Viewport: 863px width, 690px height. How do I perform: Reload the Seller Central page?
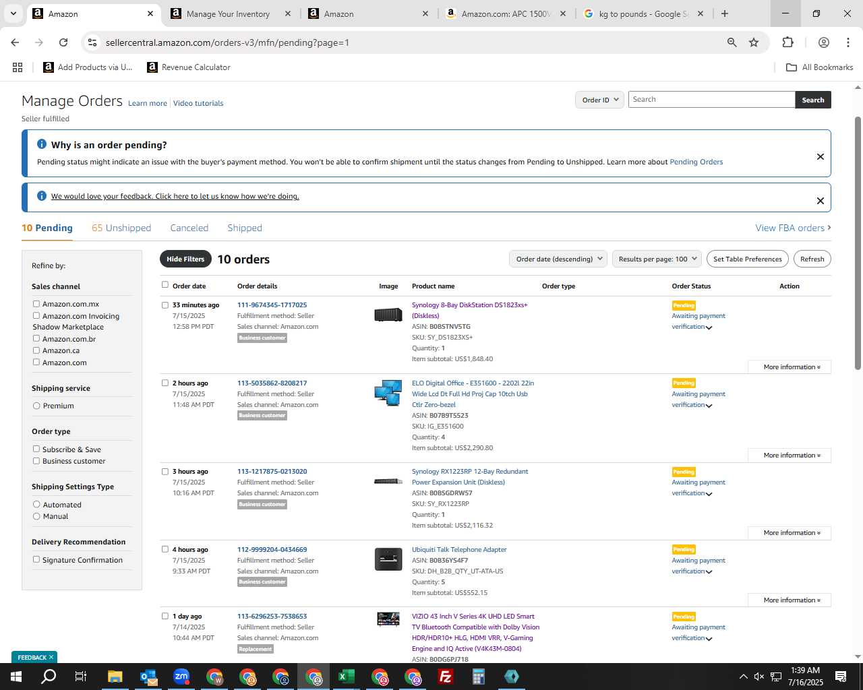tap(63, 42)
